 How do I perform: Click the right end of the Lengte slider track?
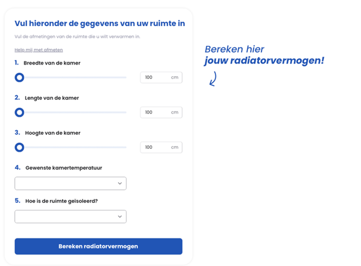125,113
